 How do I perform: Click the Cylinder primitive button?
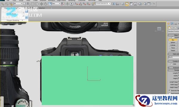coord(173,45)
